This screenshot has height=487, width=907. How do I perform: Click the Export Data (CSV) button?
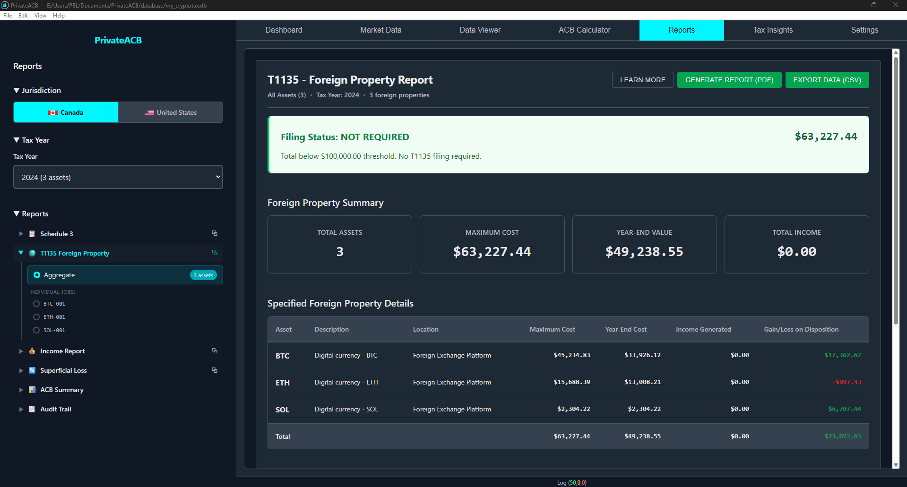pos(827,80)
